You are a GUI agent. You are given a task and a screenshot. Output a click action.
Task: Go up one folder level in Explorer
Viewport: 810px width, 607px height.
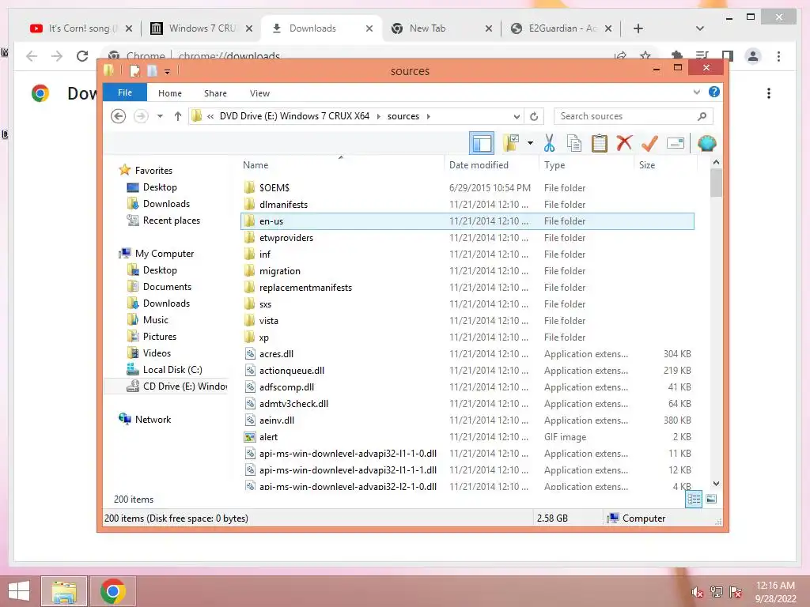[x=178, y=116]
